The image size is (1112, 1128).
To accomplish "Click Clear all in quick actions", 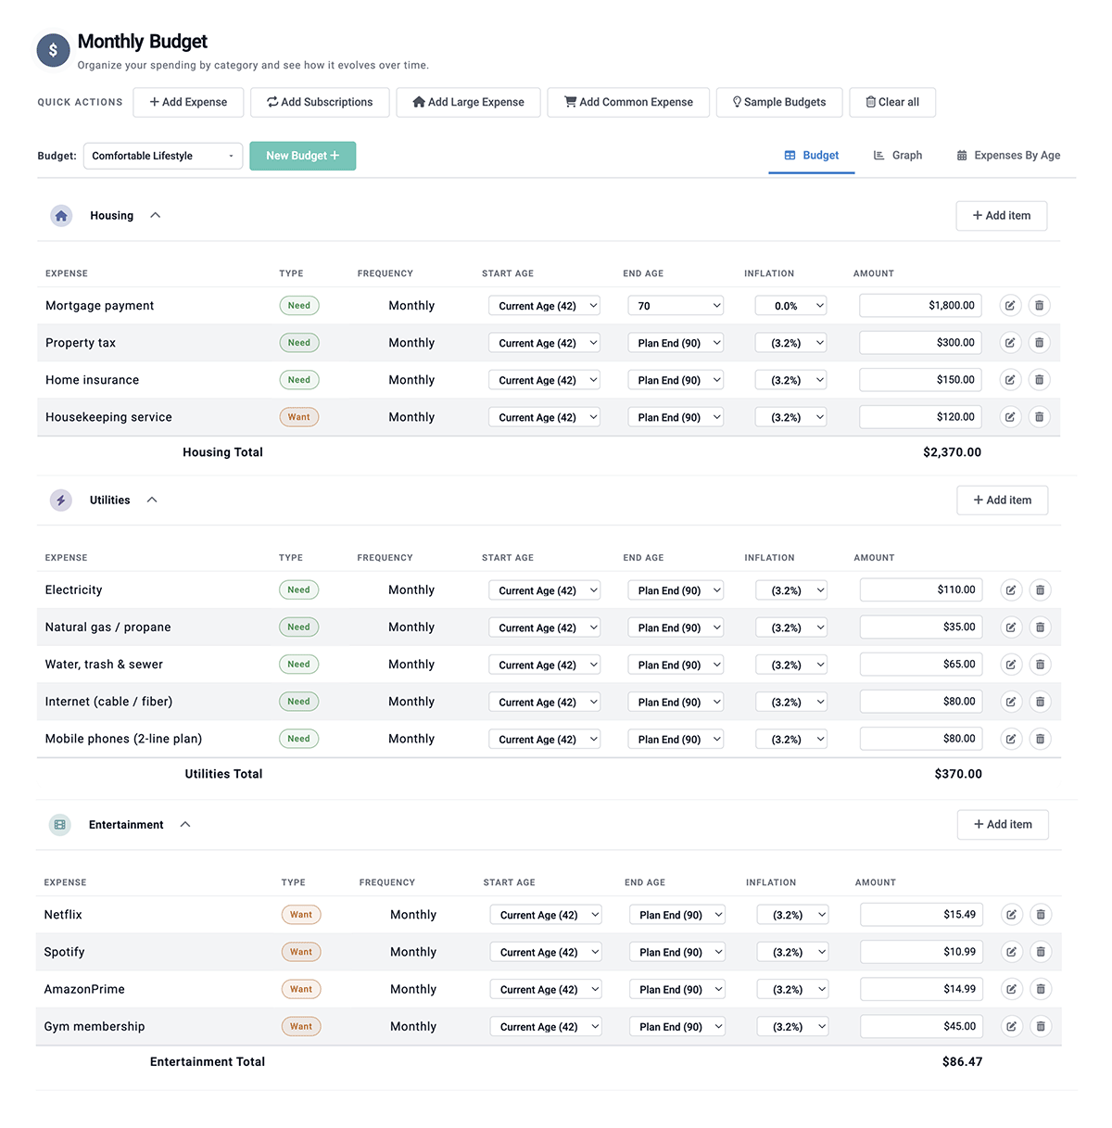I will click(891, 102).
